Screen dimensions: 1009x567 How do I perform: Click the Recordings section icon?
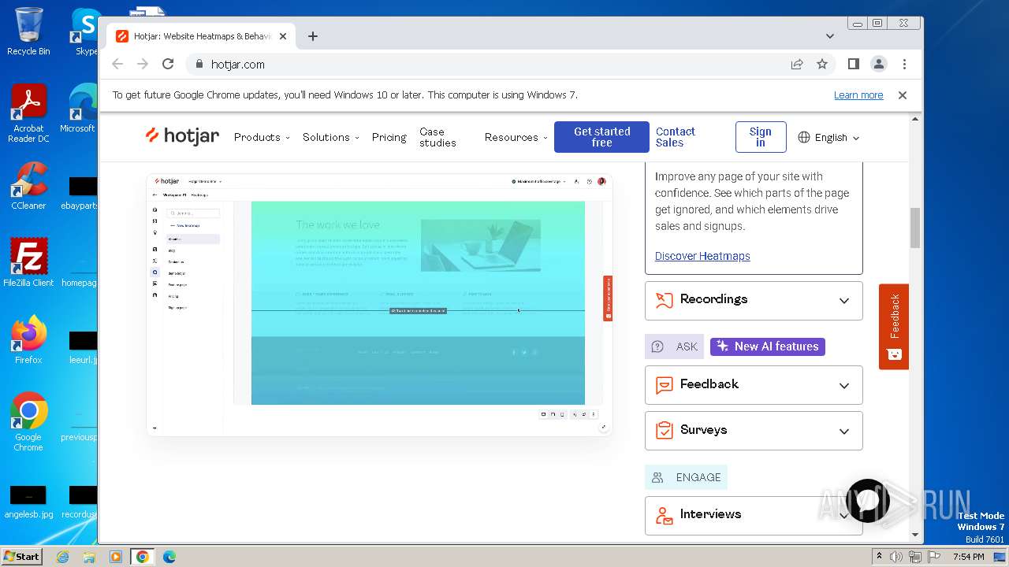[665, 300]
